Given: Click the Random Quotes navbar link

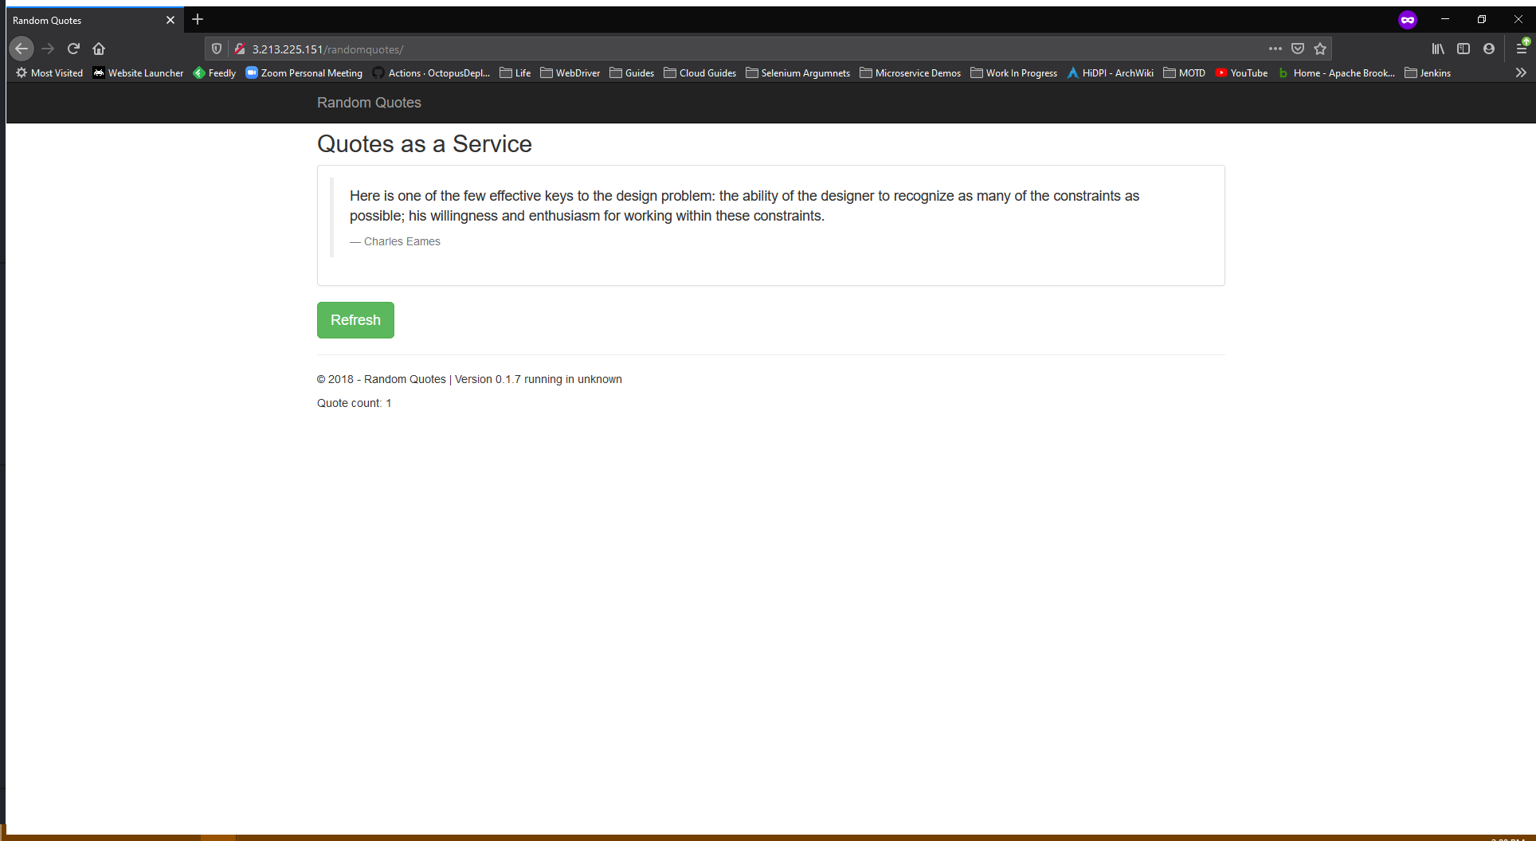Looking at the screenshot, I should [369, 103].
